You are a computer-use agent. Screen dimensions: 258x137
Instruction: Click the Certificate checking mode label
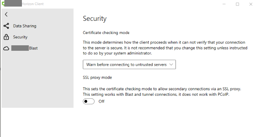point(106,33)
